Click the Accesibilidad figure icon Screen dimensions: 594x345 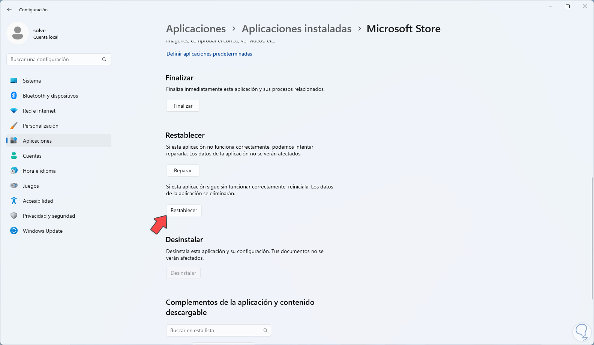coord(14,201)
